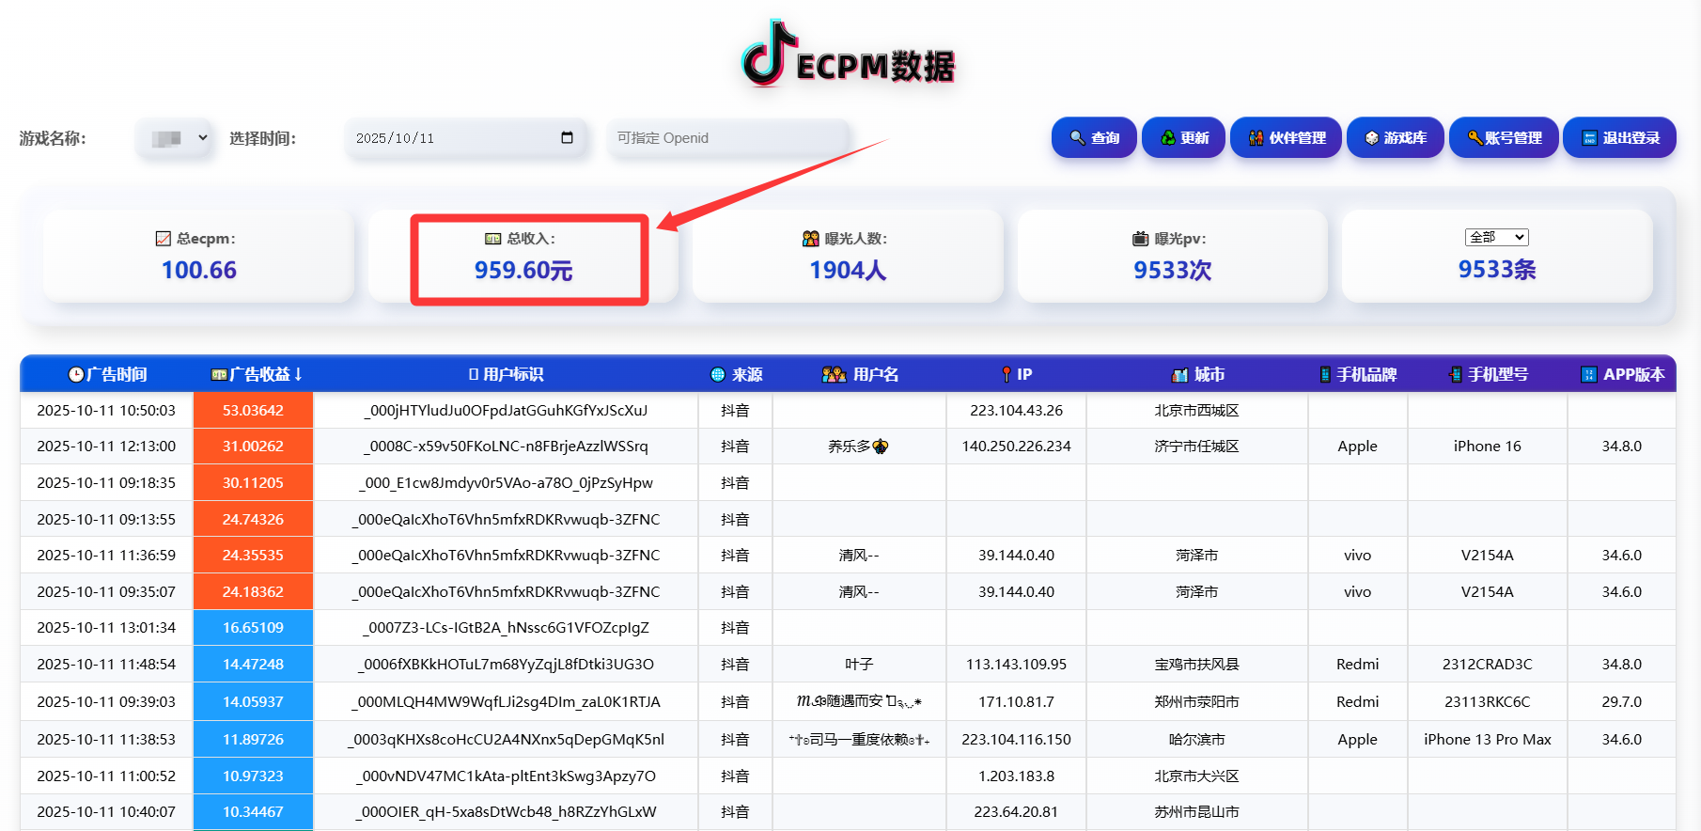
Task: Open the 游戏库 page
Action: (1395, 138)
